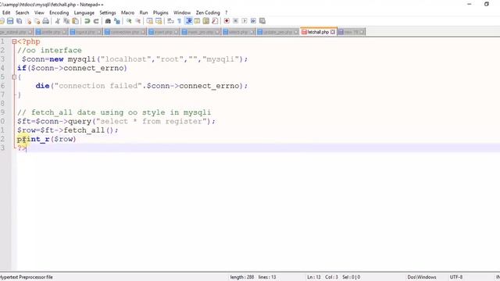Toggle the Word Wrap toolbar icon

click(170, 21)
